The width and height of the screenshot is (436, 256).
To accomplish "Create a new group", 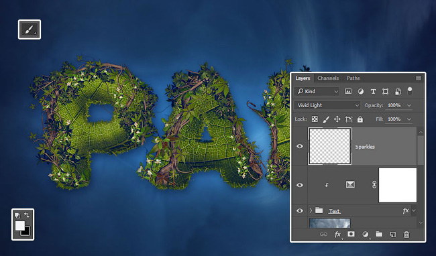I will tap(379, 235).
